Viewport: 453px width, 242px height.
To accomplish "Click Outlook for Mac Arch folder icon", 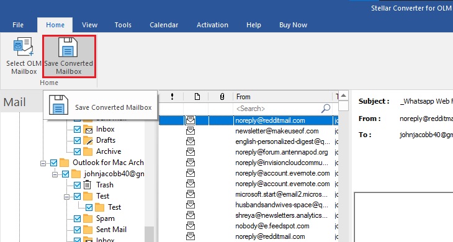I will coord(64,163).
